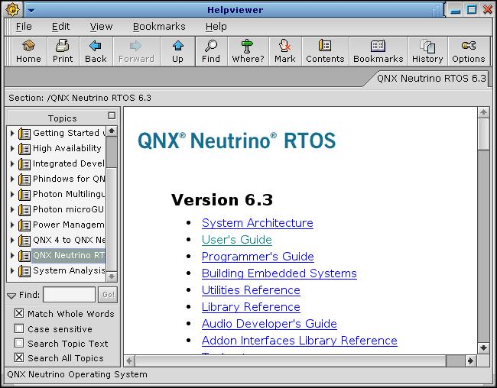Navigate up one level with Up icon
This screenshot has width=497, height=388.
(177, 51)
